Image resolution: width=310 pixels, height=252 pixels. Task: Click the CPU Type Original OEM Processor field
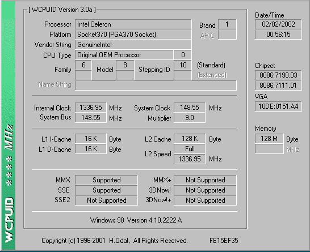(124, 55)
